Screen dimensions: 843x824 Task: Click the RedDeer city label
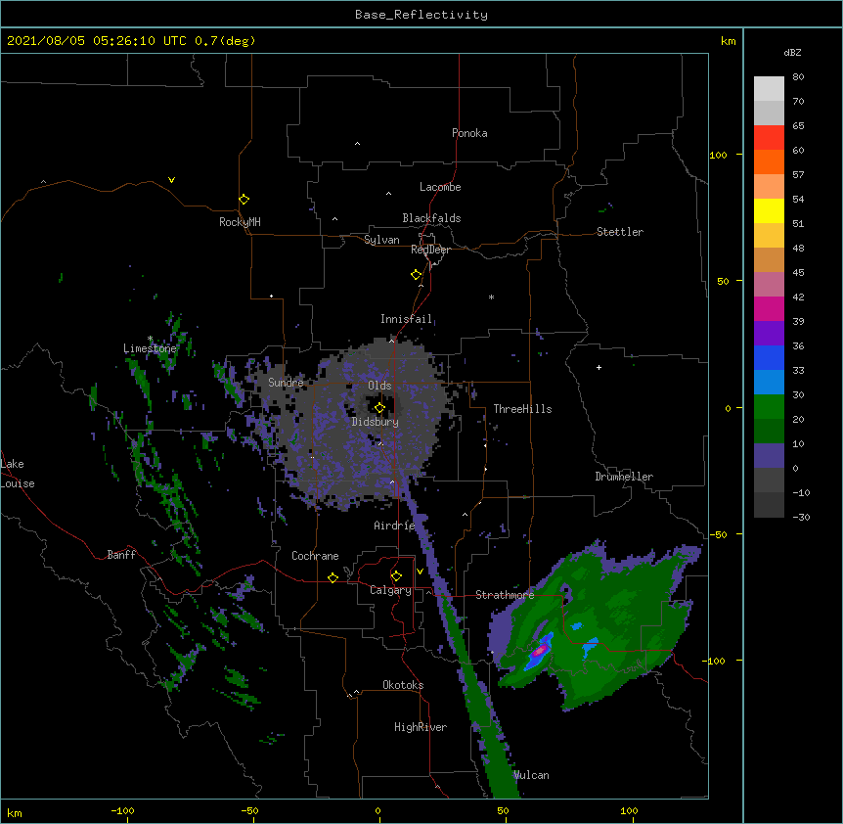coord(430,250)
